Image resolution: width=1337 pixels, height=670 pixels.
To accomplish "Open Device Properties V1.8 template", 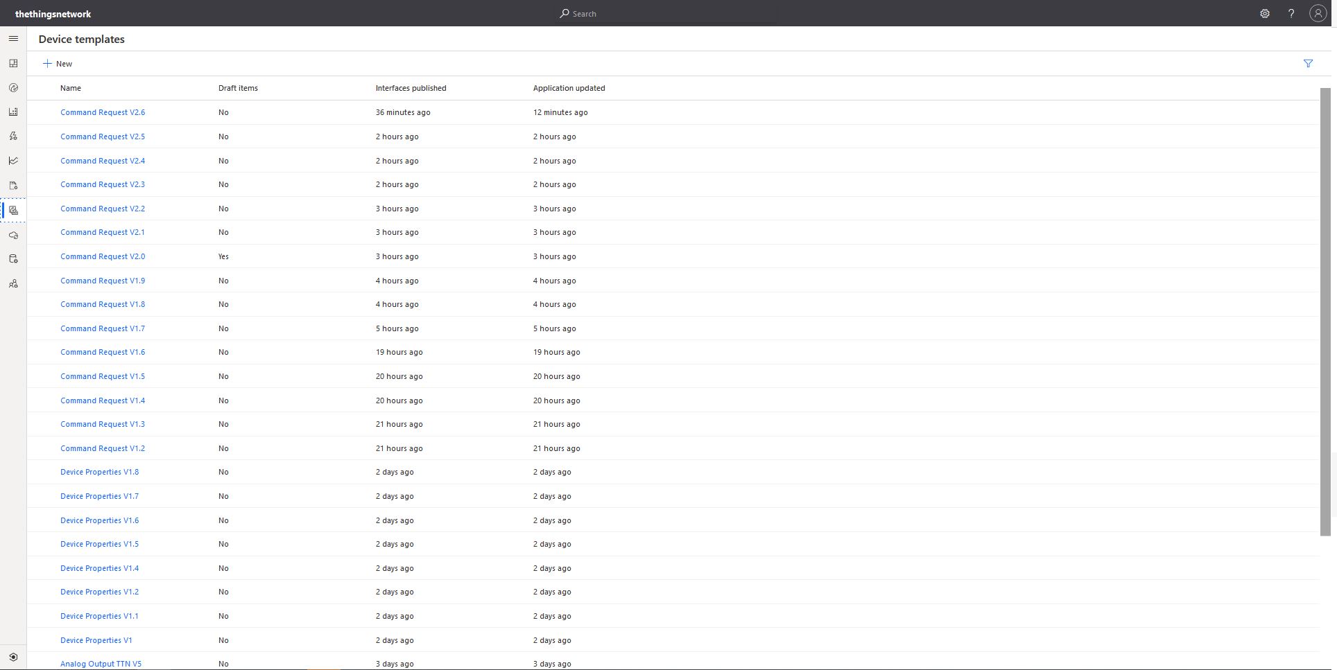I will click(99, 472).
